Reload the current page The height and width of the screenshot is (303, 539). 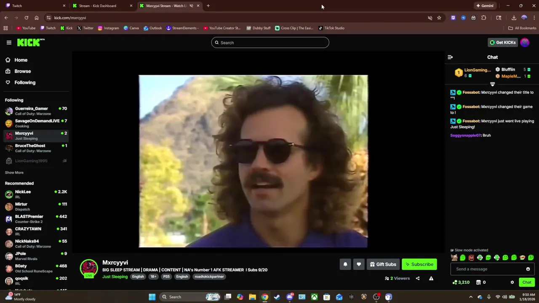tap(27, 18)
